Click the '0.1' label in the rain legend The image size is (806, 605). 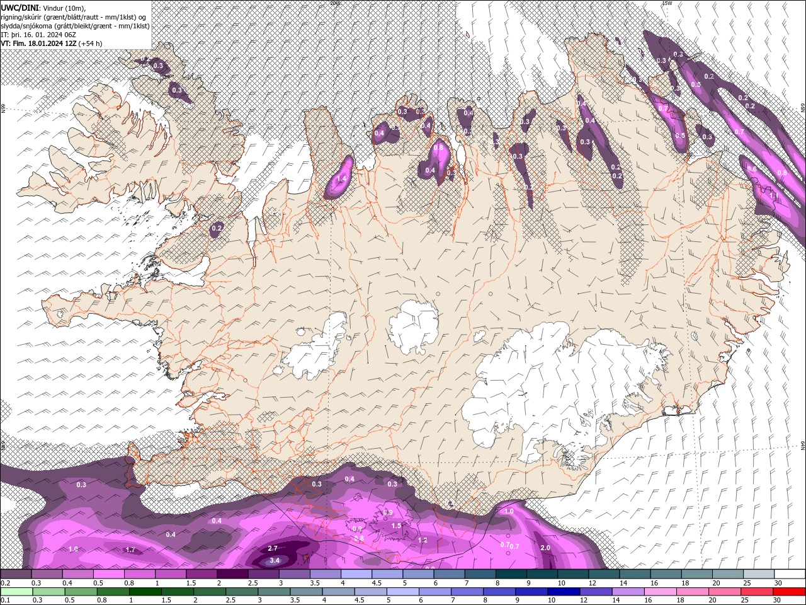coord(5,601)
